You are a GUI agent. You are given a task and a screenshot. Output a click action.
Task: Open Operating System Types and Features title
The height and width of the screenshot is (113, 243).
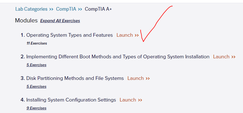point(69,35)
